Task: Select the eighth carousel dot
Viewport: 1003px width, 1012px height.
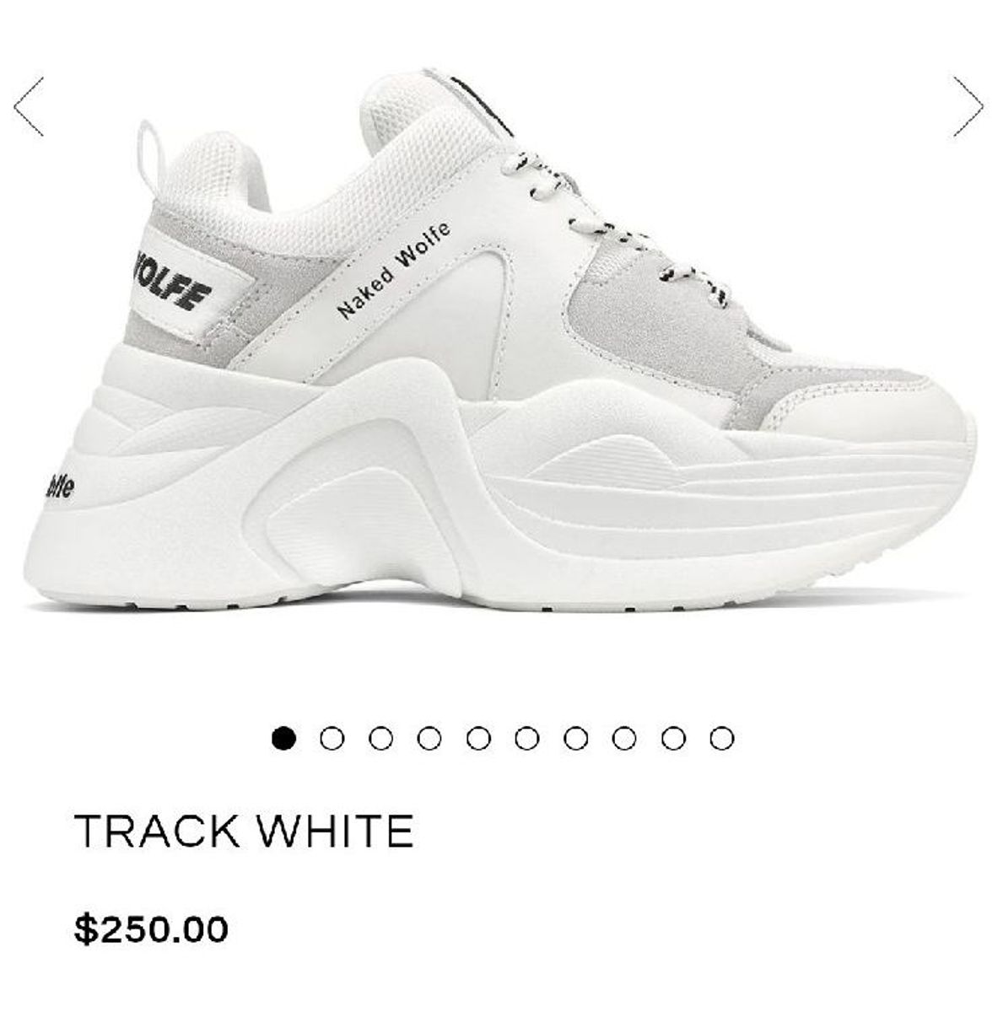Action: 625,738
